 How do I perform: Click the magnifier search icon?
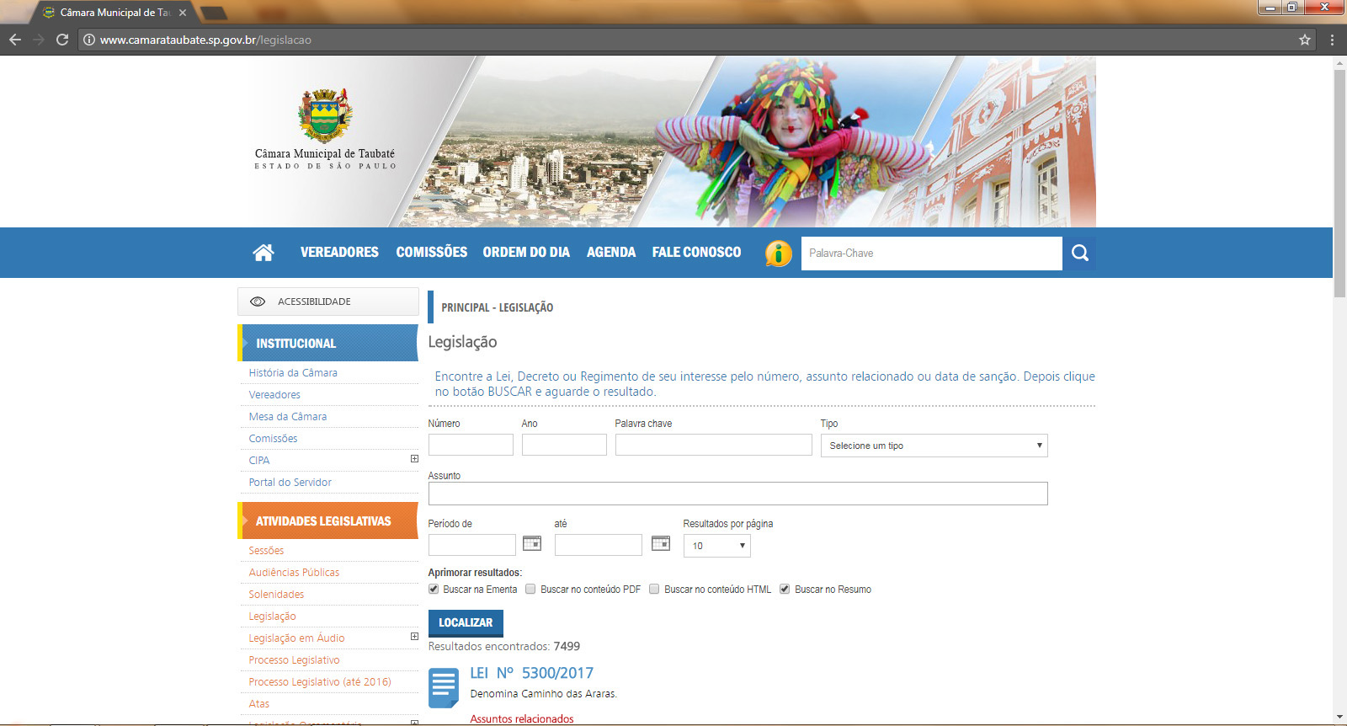click(x=1080, y=253)
